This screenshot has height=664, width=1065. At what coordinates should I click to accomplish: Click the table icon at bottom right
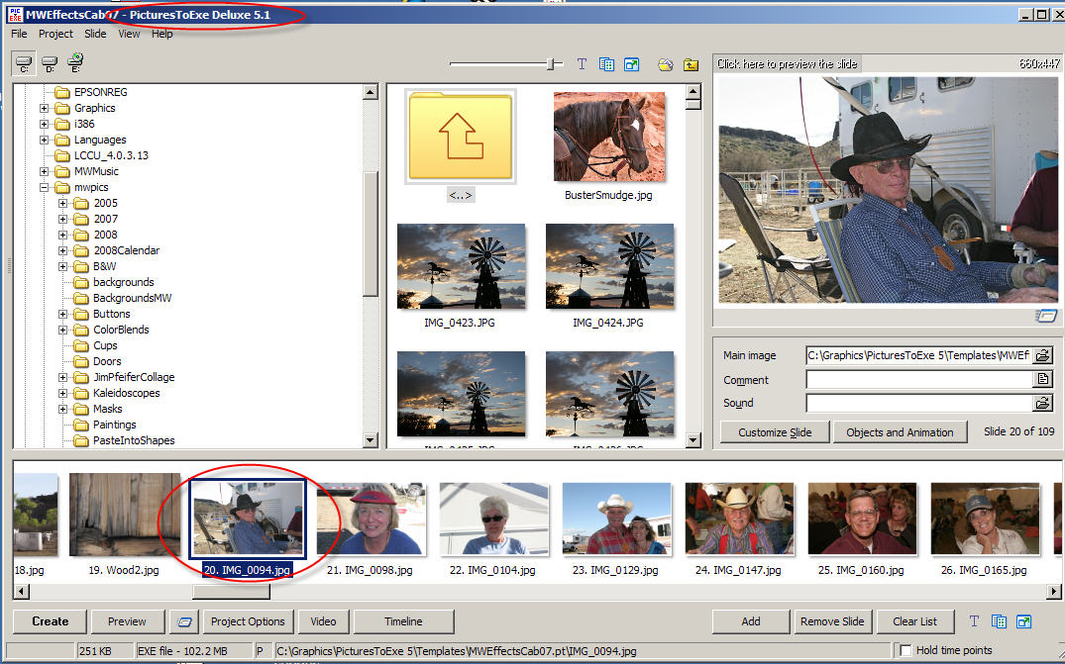tap(999, 621)
